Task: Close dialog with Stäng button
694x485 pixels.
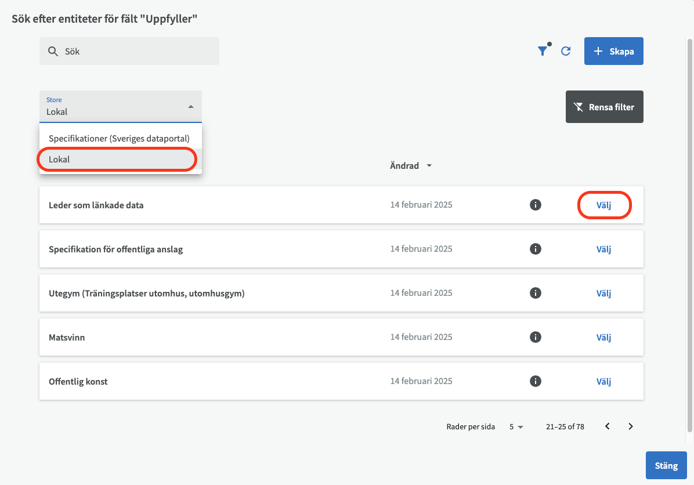Action: click(666, 466)
